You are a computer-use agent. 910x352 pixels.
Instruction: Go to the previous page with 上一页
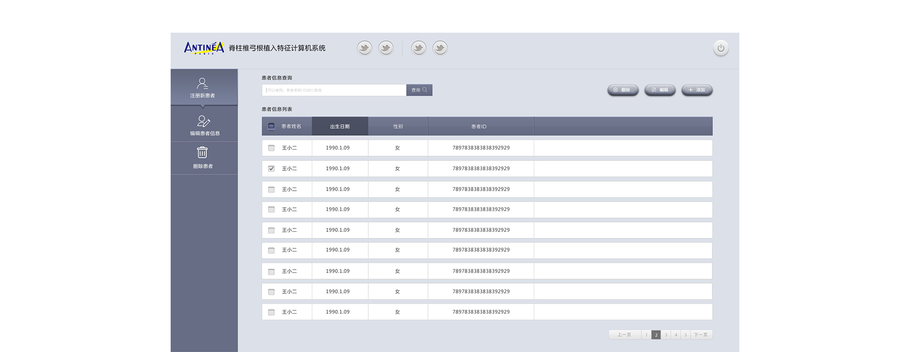624,334
